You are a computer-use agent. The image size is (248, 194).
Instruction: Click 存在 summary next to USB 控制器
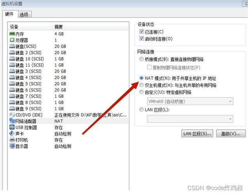pos(59,127)
